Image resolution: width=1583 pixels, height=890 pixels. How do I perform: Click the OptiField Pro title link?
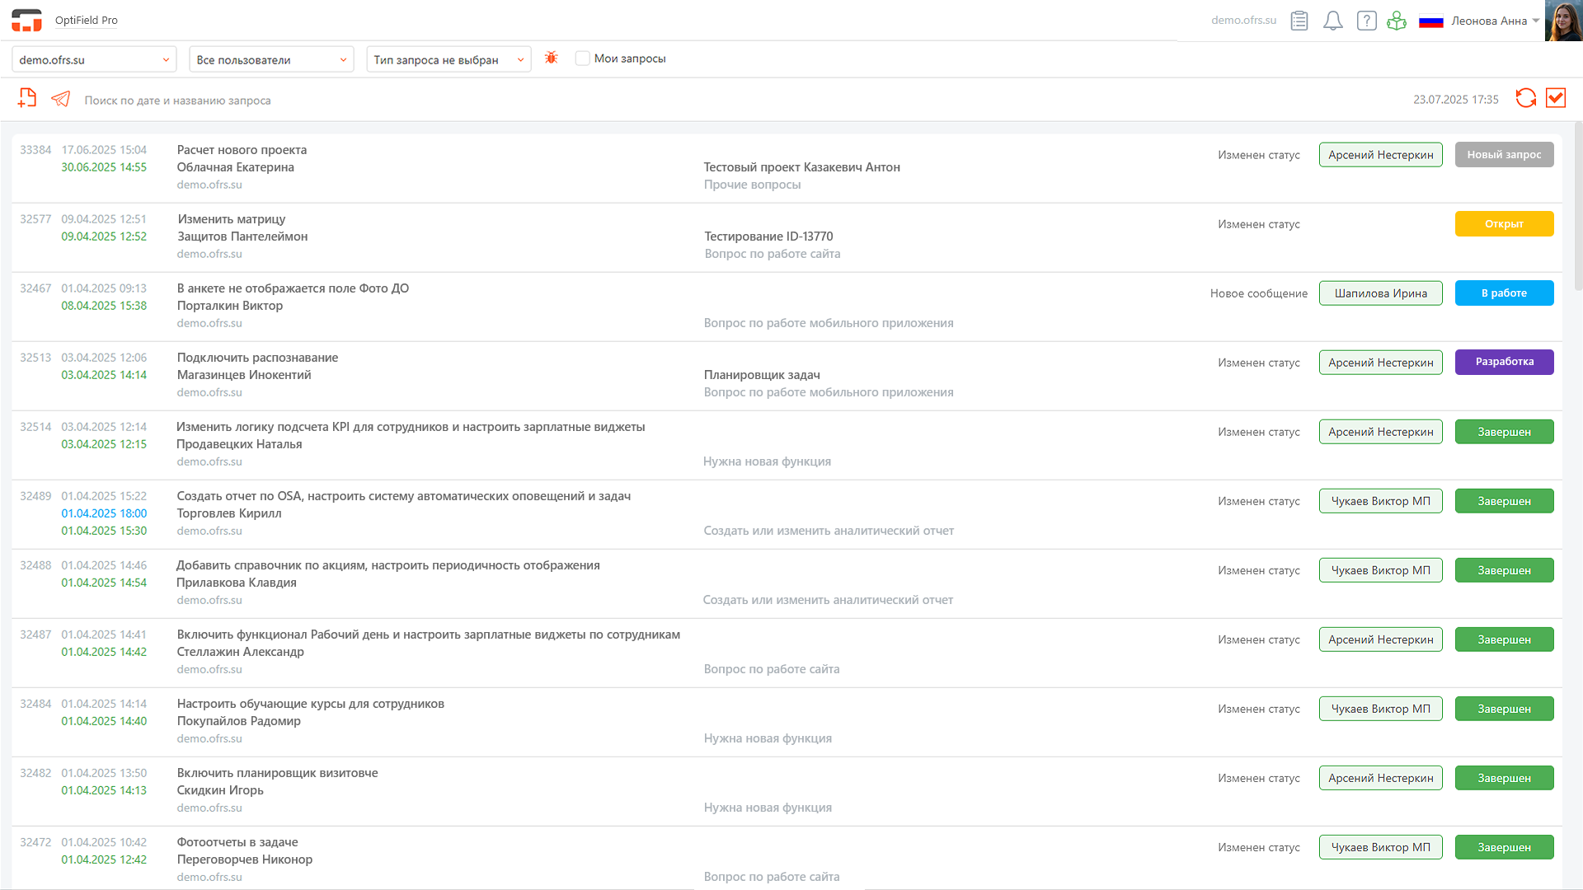87,20
